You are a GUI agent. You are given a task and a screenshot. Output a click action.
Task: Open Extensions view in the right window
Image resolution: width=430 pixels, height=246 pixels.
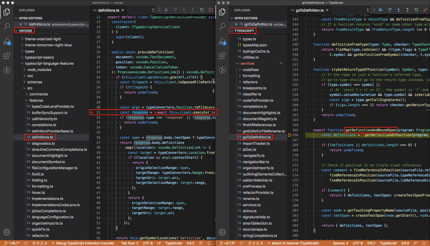pyautogui.click(x=222, y=56)
